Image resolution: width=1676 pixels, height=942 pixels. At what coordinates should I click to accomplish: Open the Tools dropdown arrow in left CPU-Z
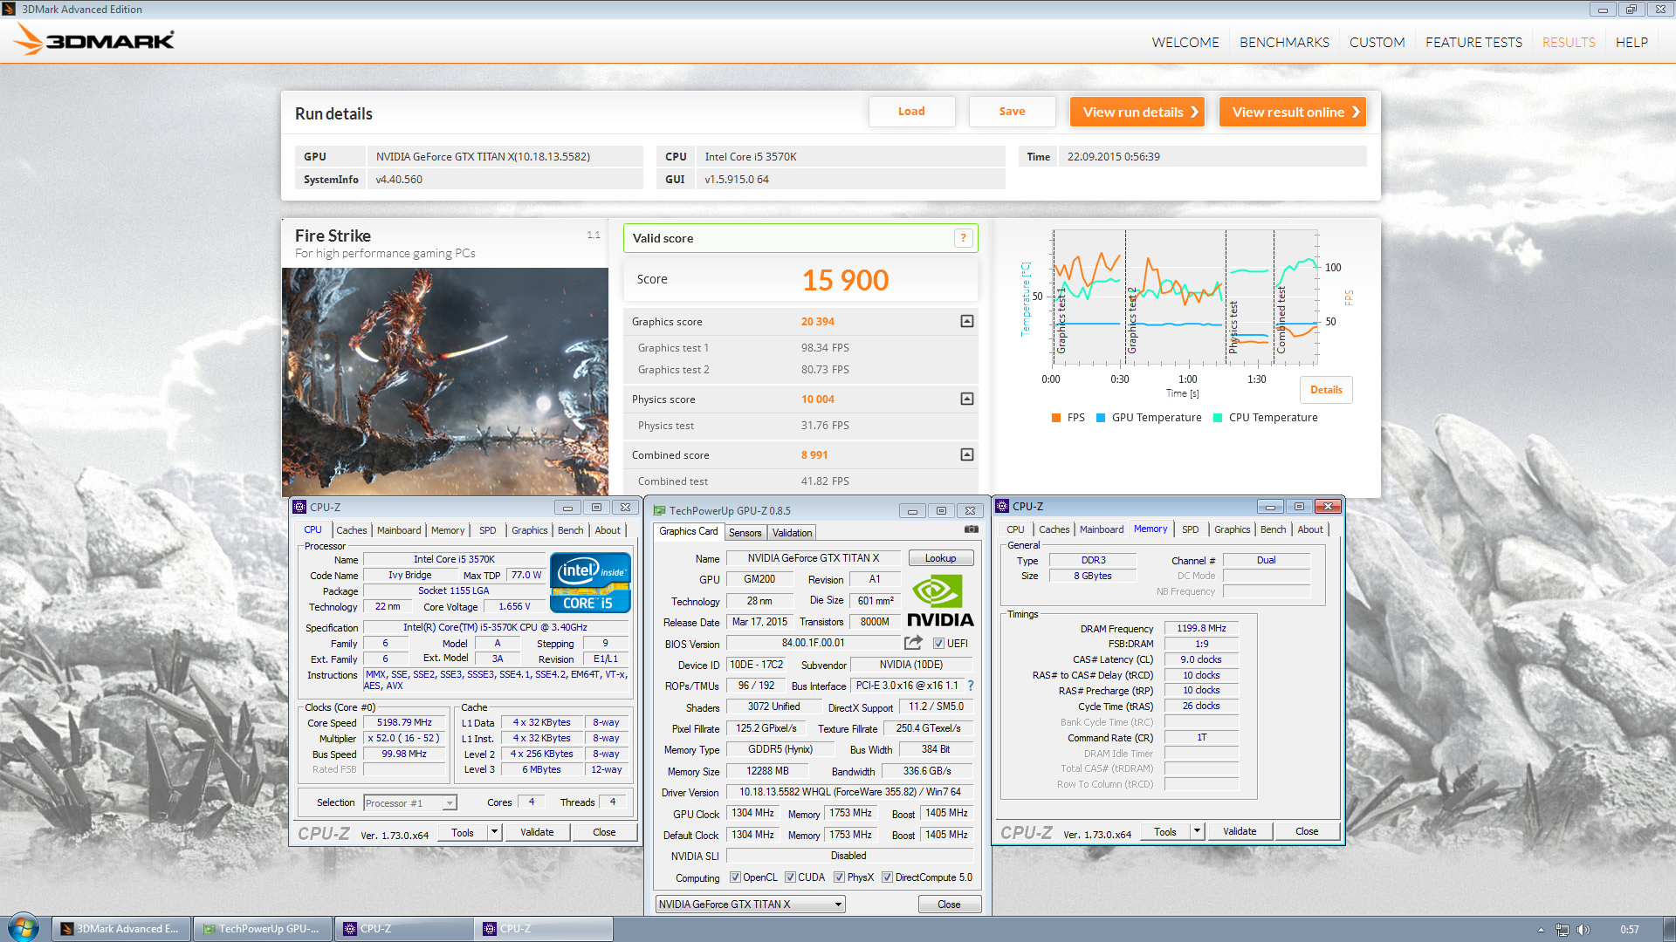[494, 832]
